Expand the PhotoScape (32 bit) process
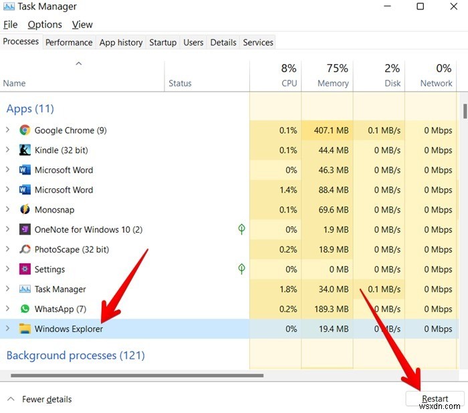 (x=7, y=249)
